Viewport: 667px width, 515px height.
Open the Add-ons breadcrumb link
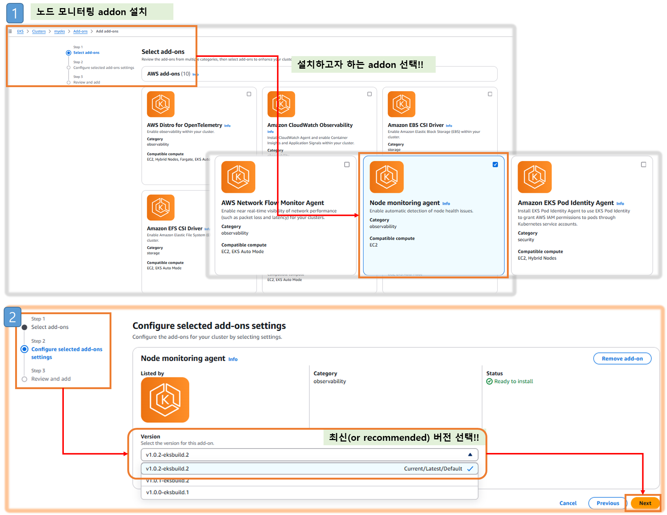point(80,31)
